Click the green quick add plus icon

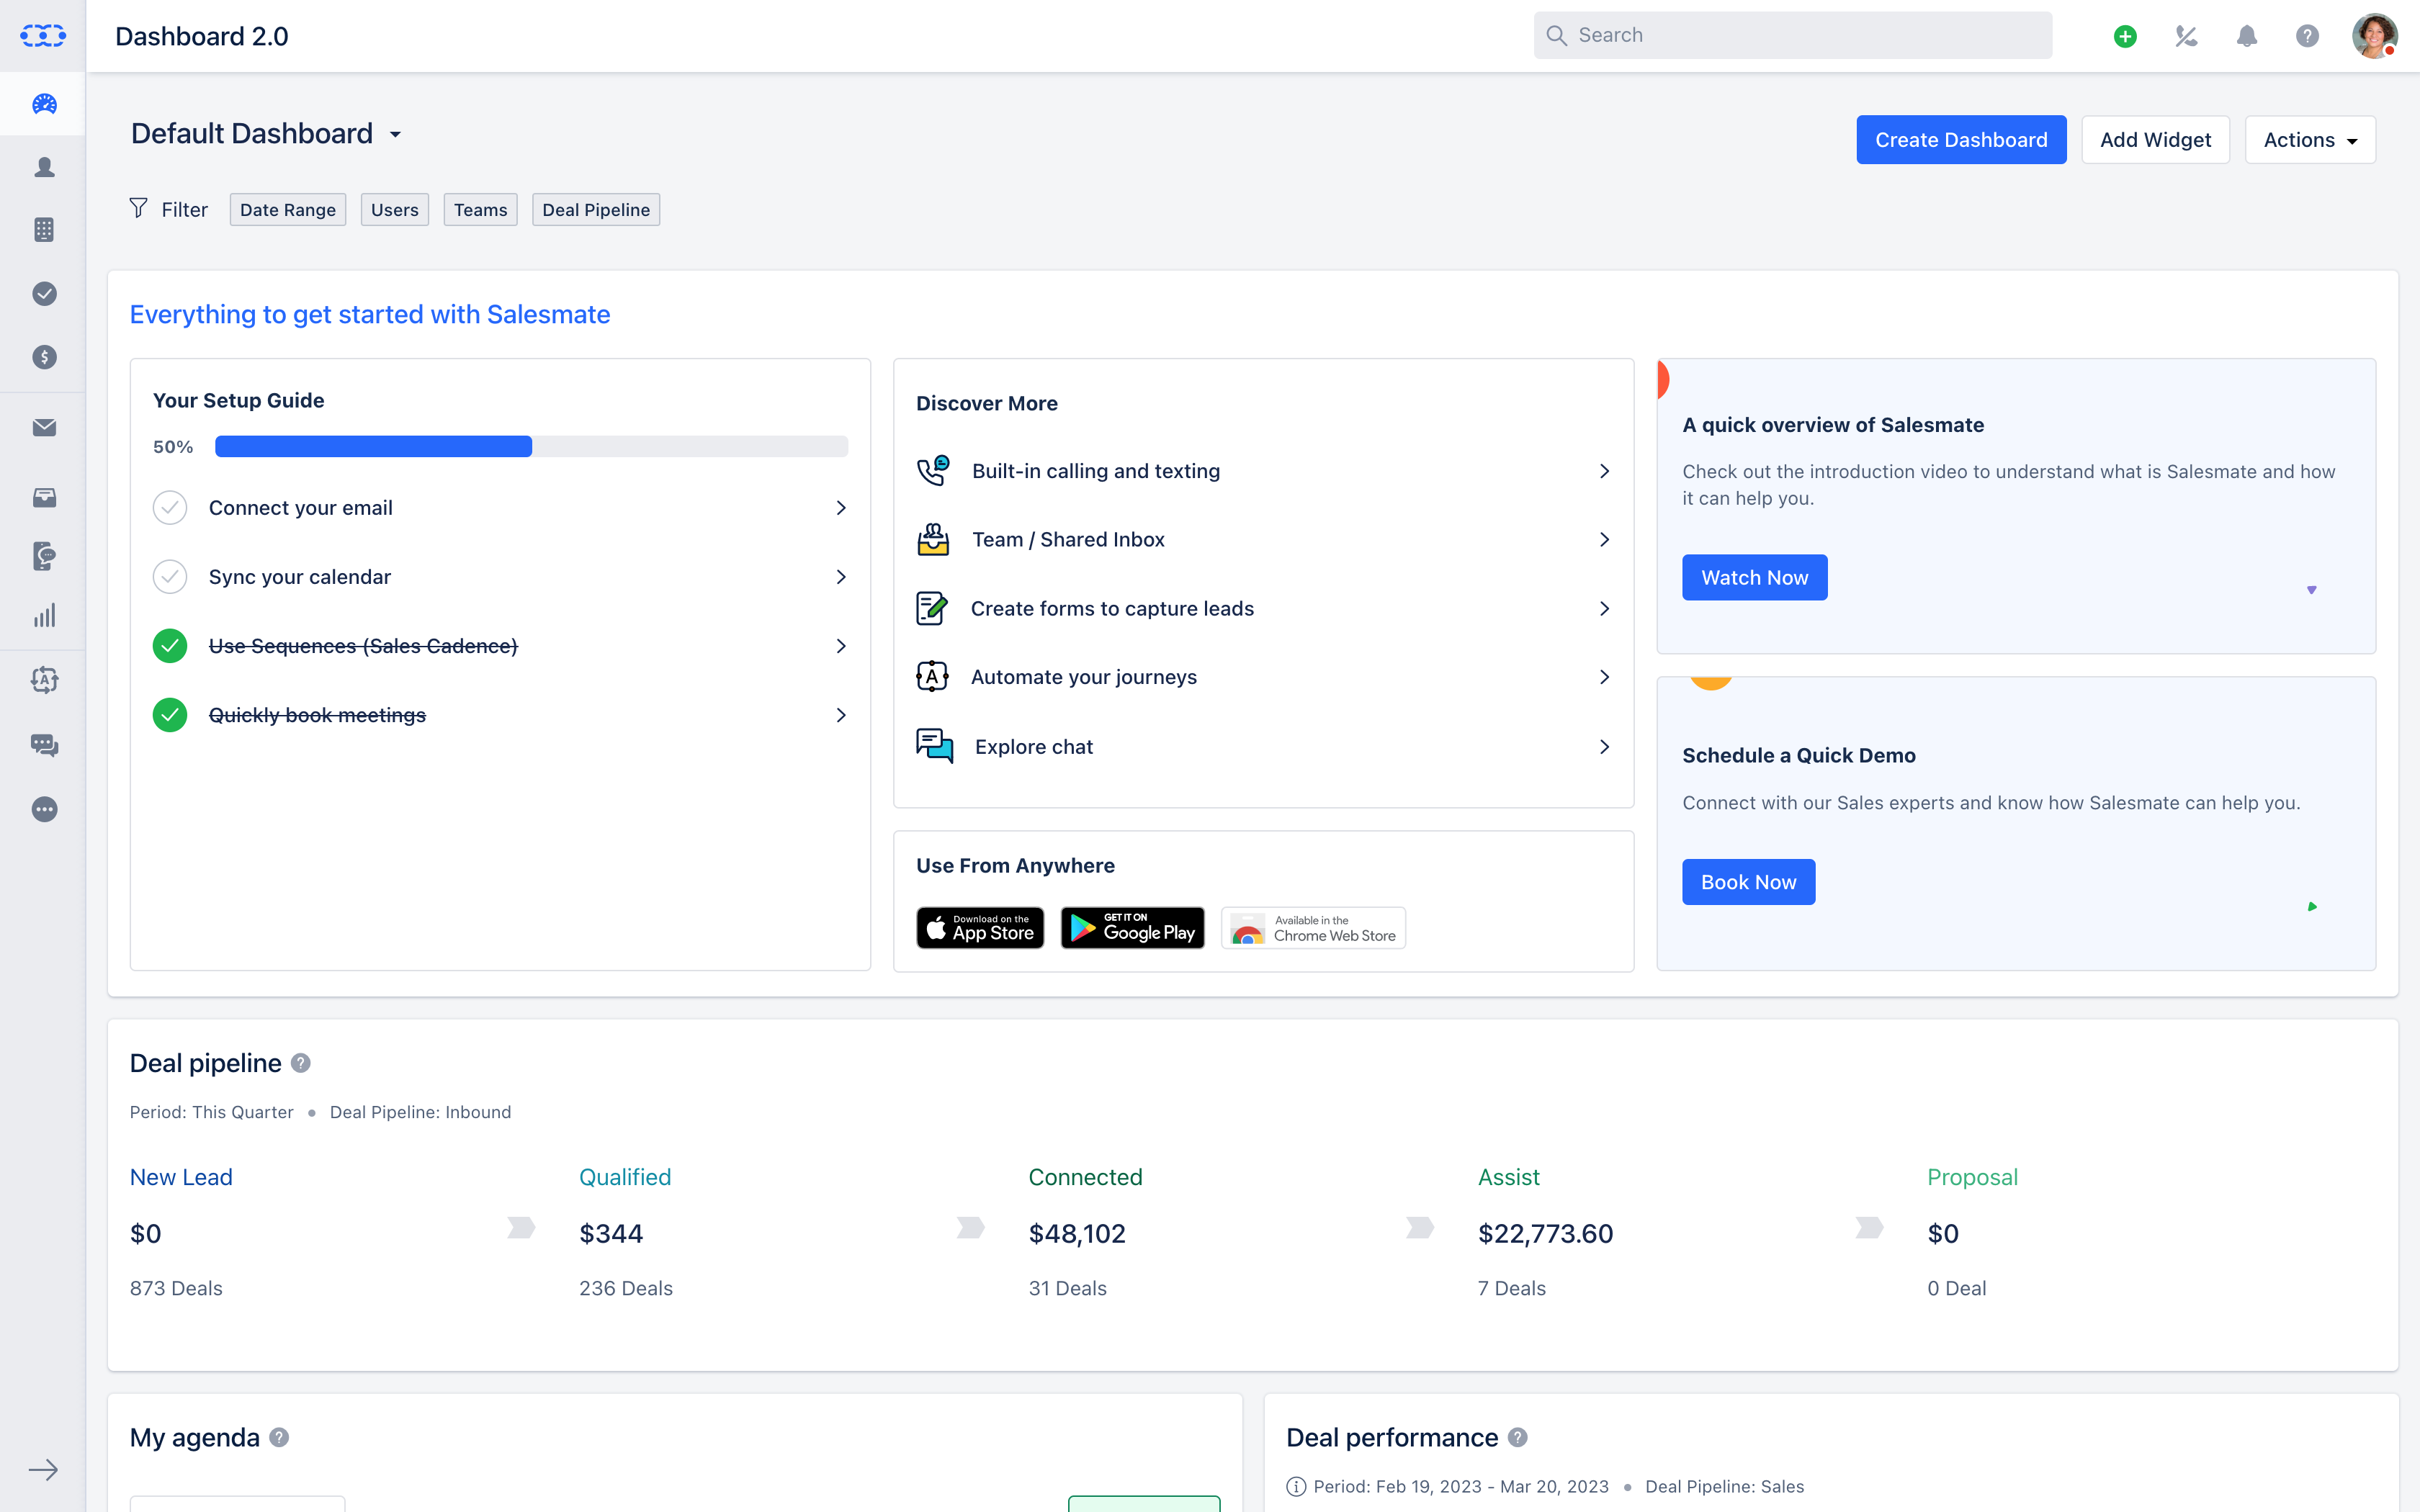pos(2126,36)
